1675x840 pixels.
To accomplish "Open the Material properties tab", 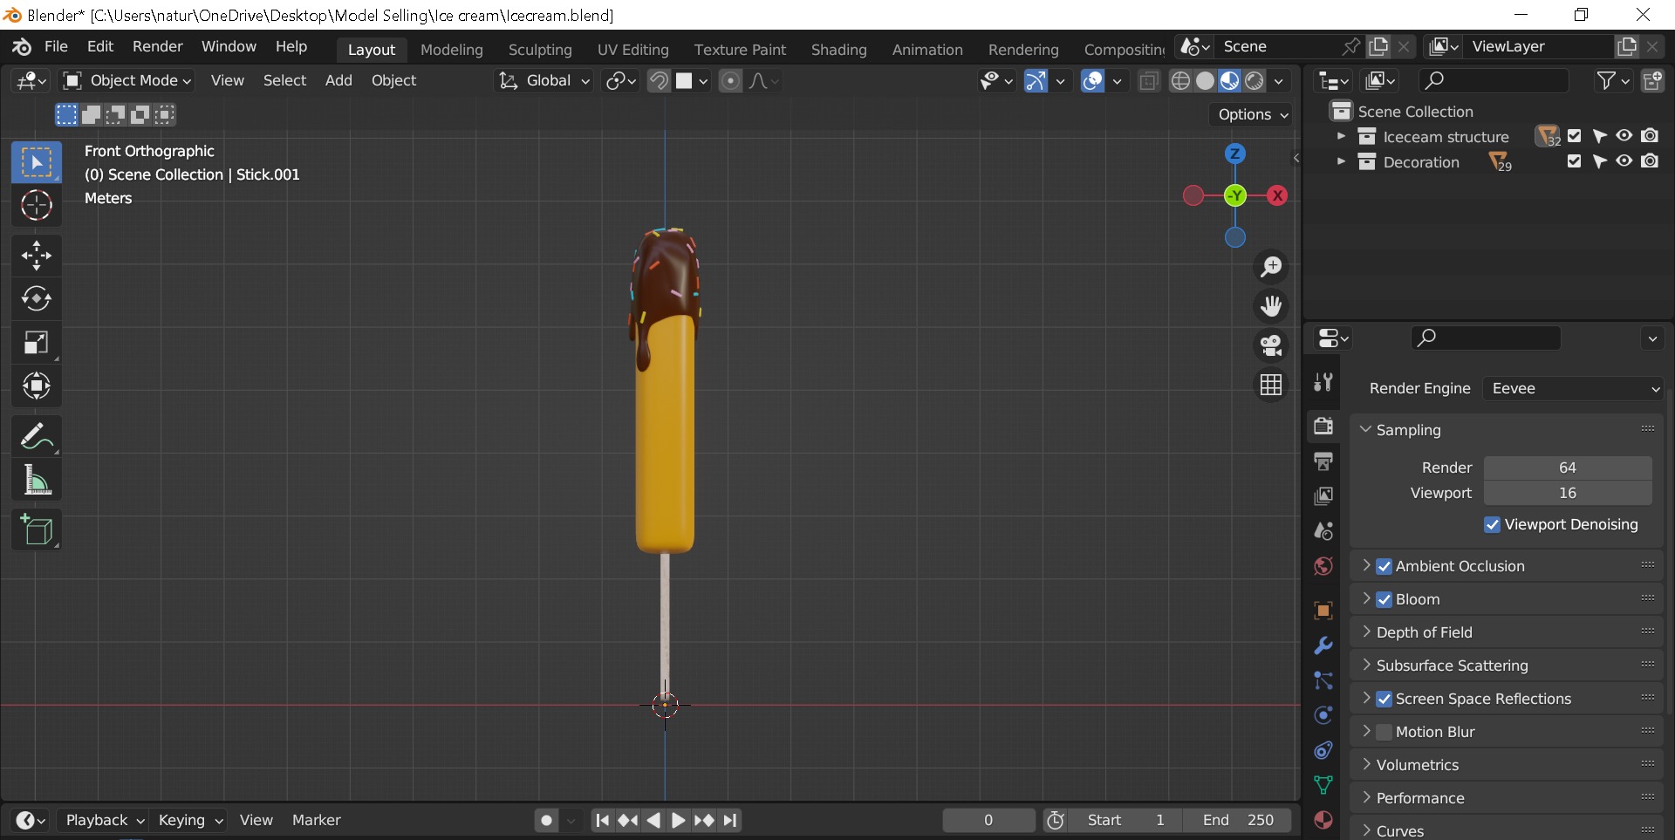I will point(1323,820).
